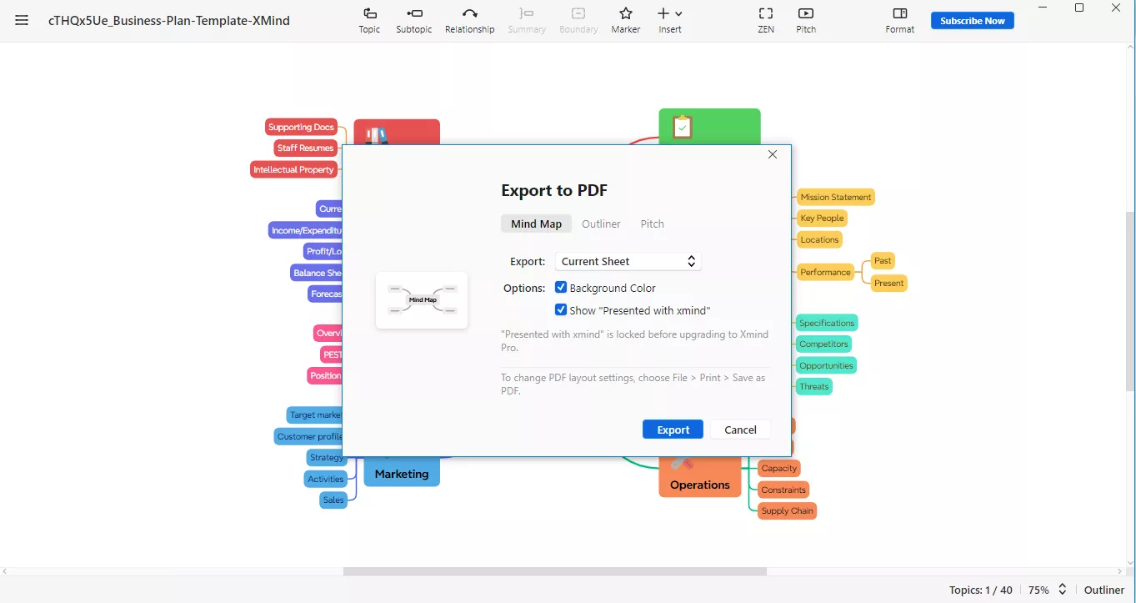Open the Format panel
Image resolution: width=1136 pixels, height=603 pixels.
point(900,18)
